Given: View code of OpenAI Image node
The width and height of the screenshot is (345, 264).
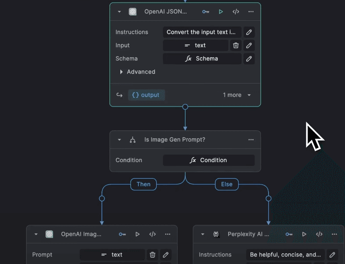Looking at the screenshot, I should (x=153, y=234).
